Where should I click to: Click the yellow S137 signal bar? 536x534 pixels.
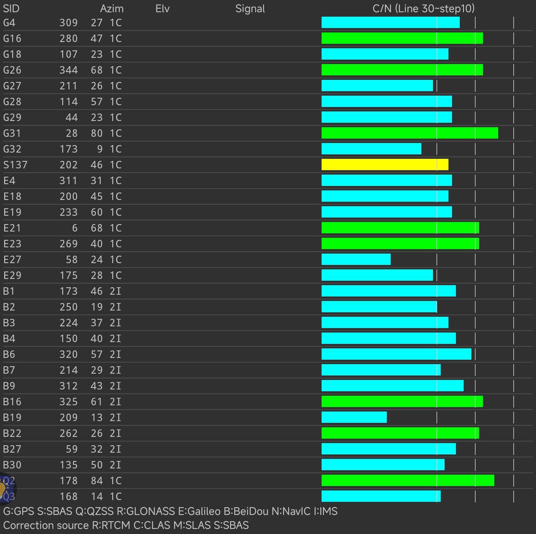[x=385, y=164]
